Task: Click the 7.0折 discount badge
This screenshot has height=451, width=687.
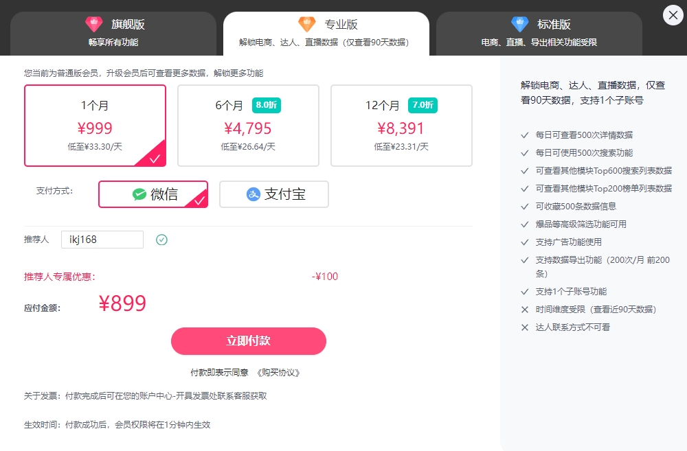Action: [423, 105]
